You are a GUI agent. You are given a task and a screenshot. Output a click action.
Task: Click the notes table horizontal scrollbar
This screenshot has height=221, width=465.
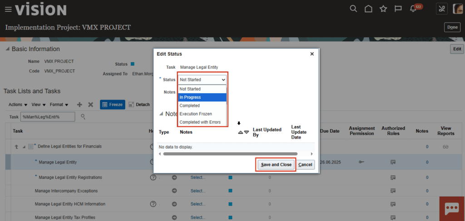click(230, 154)
